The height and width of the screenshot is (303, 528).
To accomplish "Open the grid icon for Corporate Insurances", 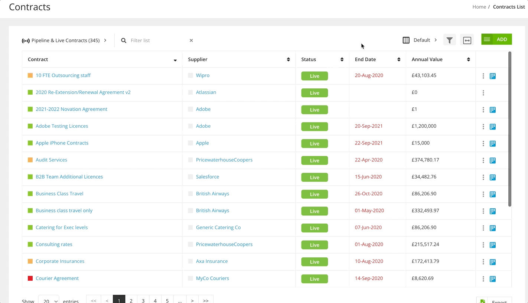I will [493, 262].
